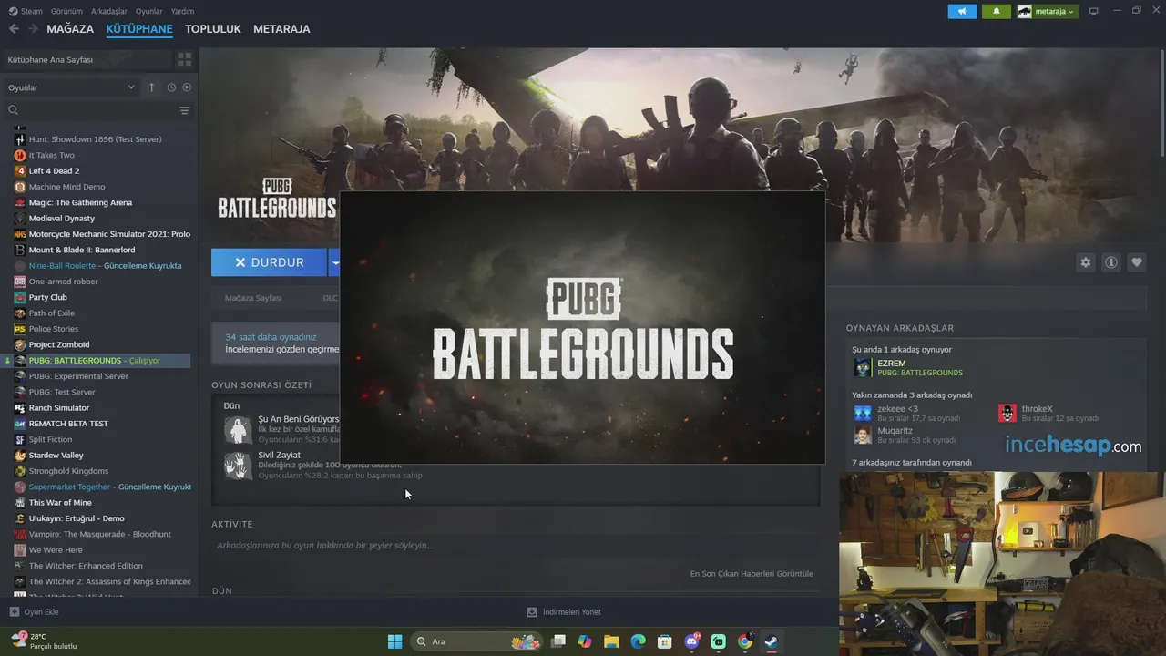
Task: Go to the KÜTÜPHANE tab
Action: [x=139, y=29]
